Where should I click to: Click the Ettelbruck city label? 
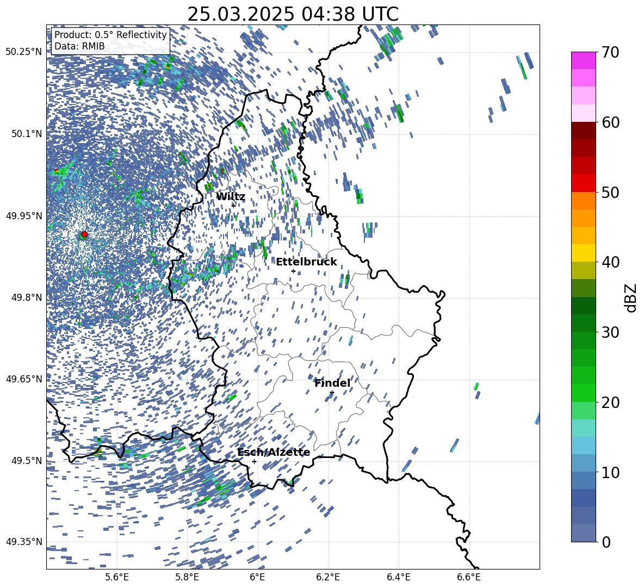(306, 262)
